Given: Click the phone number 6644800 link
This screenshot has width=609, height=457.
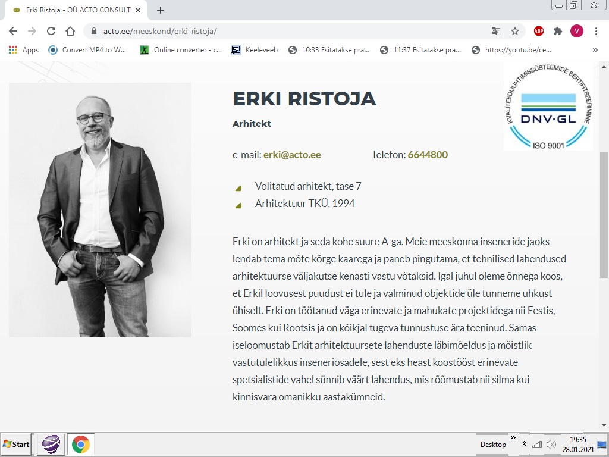Looking at the screenshot, I should click(x=428, y=155).
